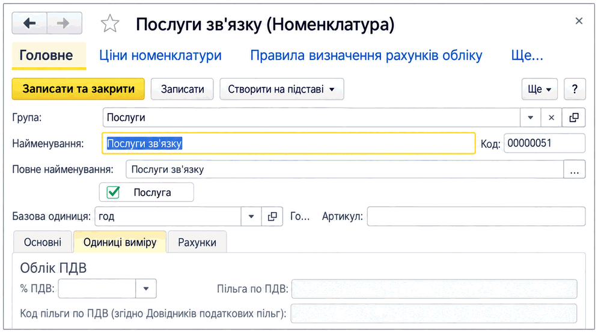Screen dimensions: 598x333
Task: Click the Пільга по ПДВ field
Action: coord(434,289)
